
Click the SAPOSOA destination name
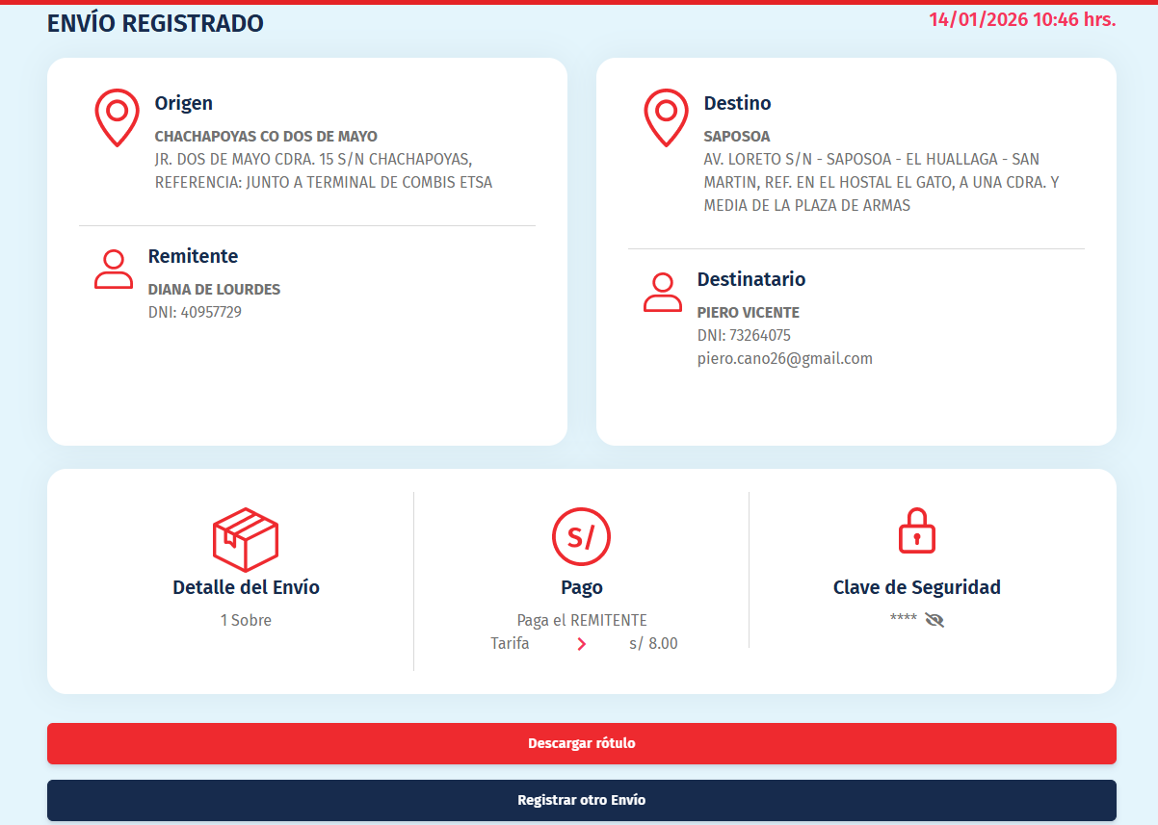coord(736,137)
